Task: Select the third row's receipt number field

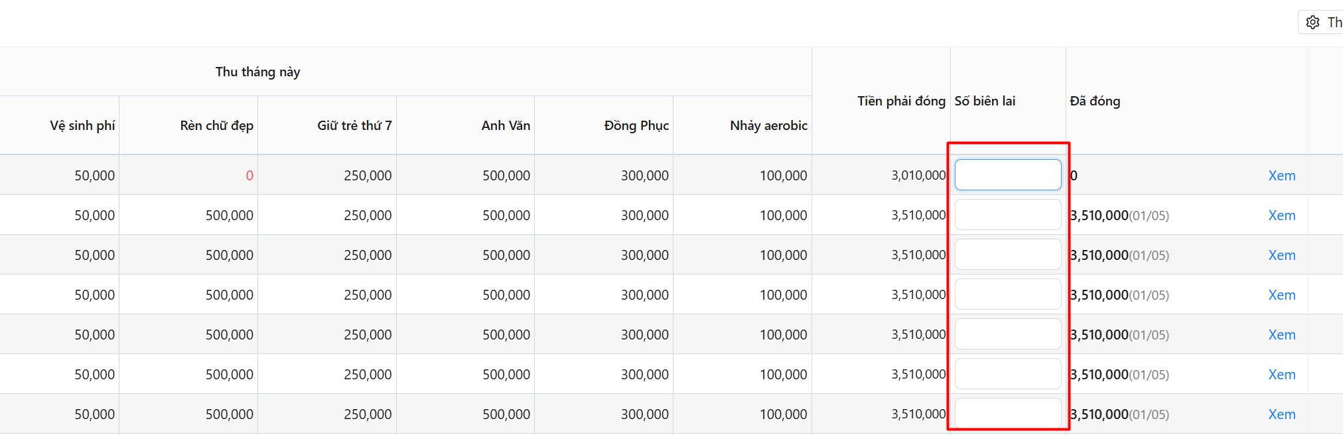Action: (1007, 255)
